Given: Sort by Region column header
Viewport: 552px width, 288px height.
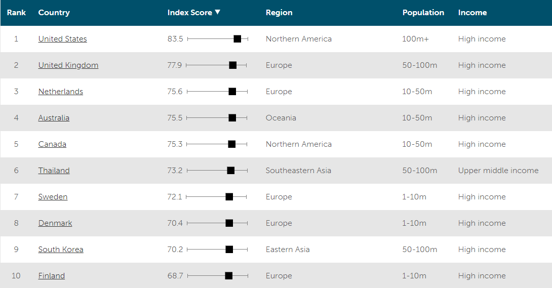Looking at the screenshot, I should tap(279, 13).
